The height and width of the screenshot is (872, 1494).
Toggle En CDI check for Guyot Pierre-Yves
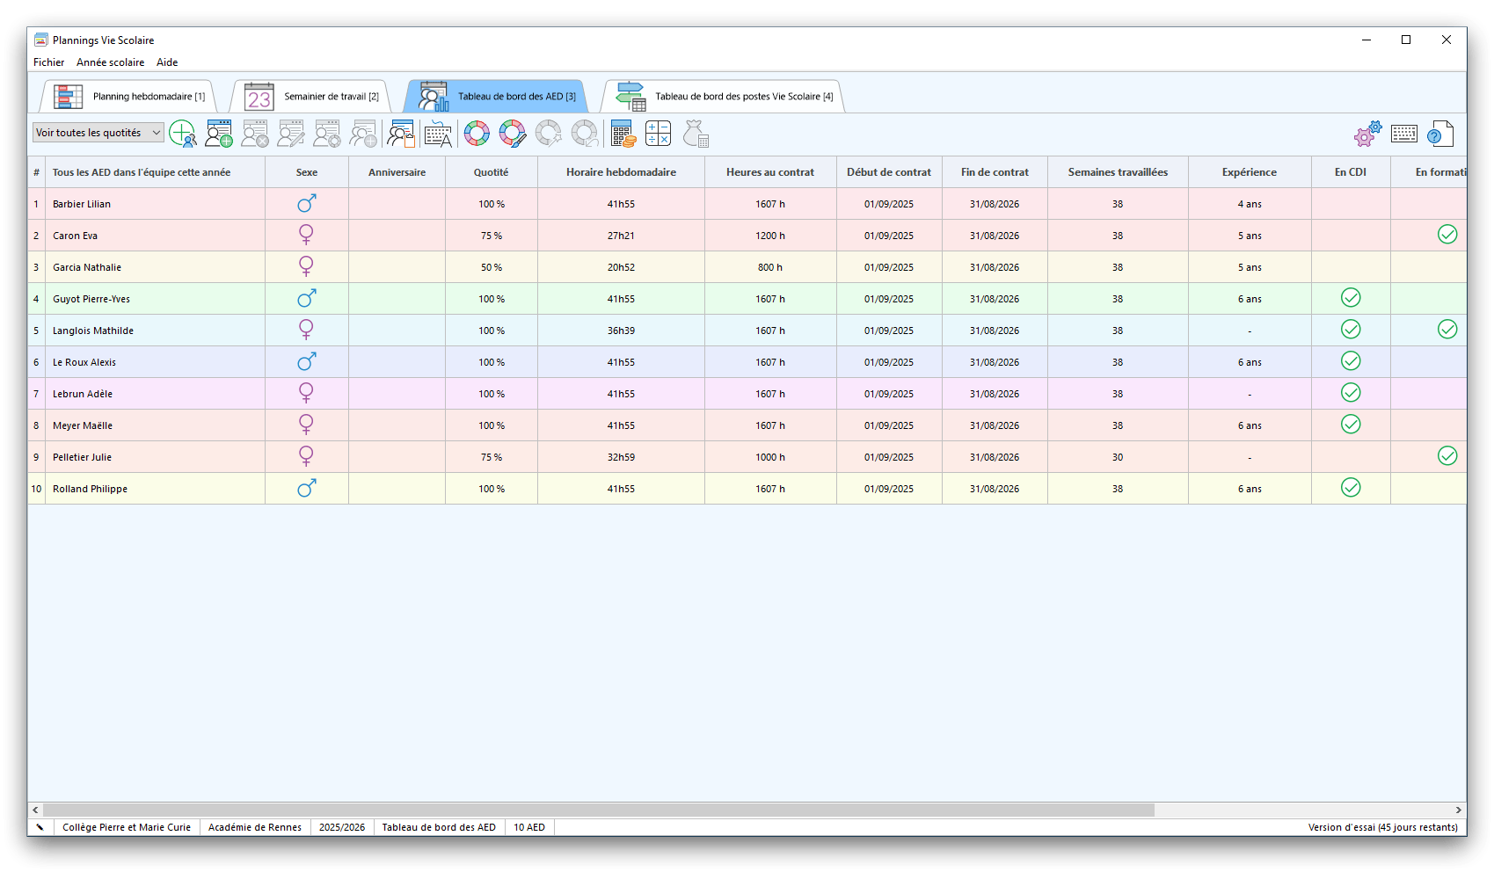coord(1351,298)
